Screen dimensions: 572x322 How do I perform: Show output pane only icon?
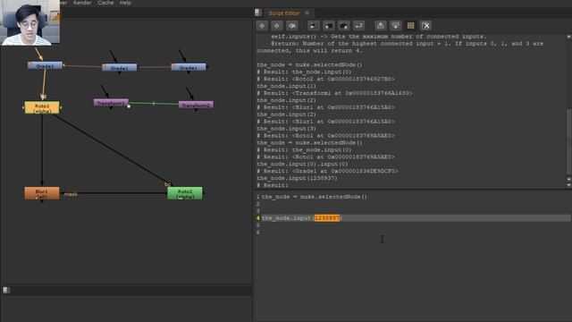(395, 26)
